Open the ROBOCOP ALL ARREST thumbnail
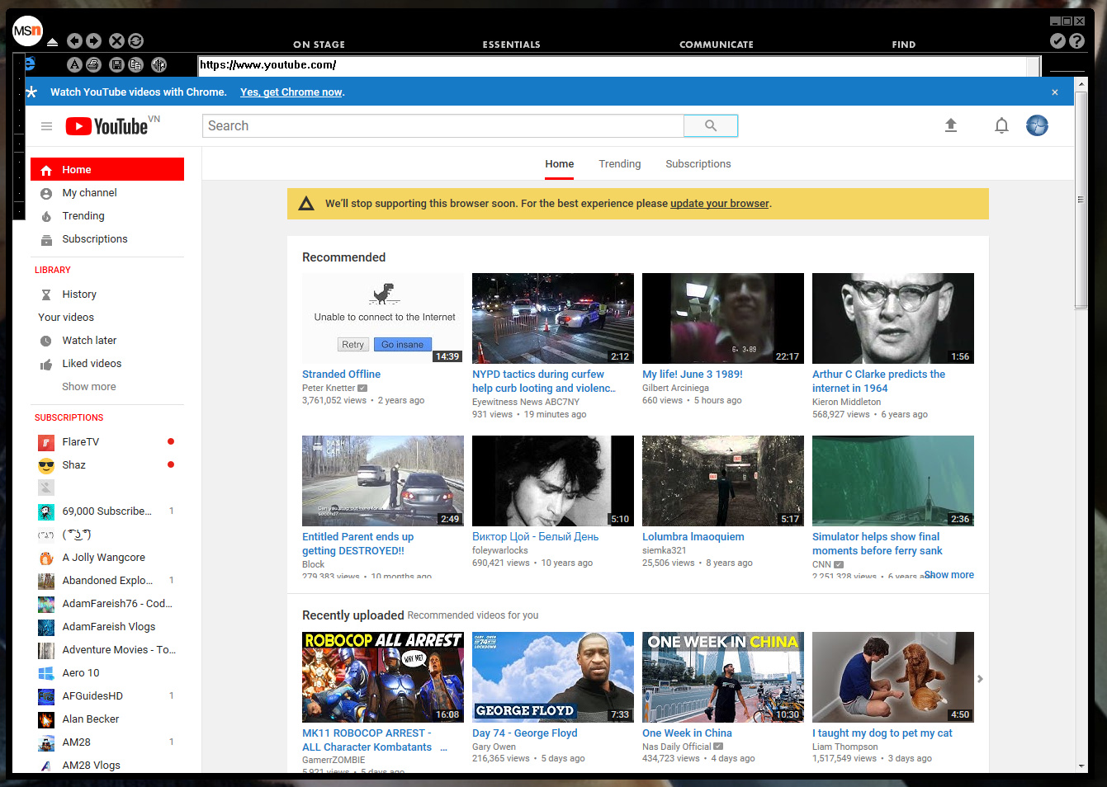 point(383,677)
